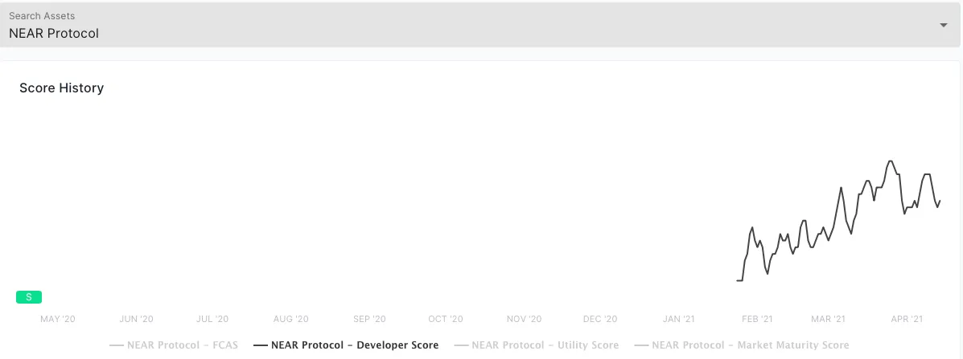This screenshot has width=963, height=359.
Task: Click the Search Assets label
Action: (42, 15)
